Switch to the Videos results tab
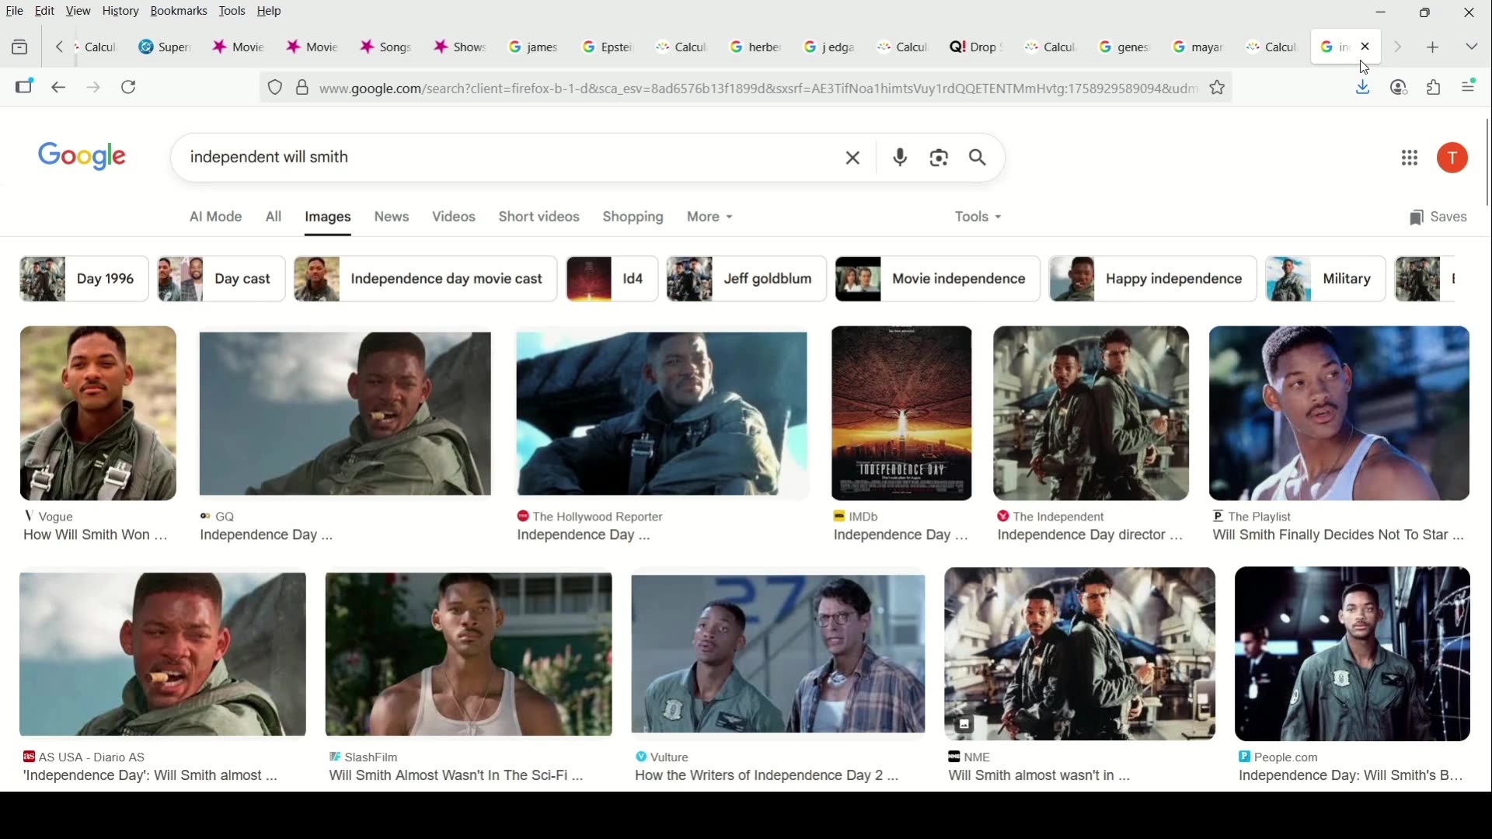 pos(455,218)
